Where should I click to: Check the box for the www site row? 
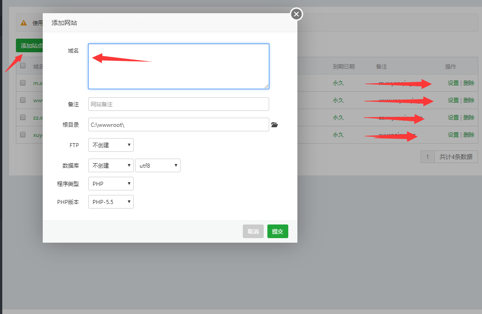(23, 100)
